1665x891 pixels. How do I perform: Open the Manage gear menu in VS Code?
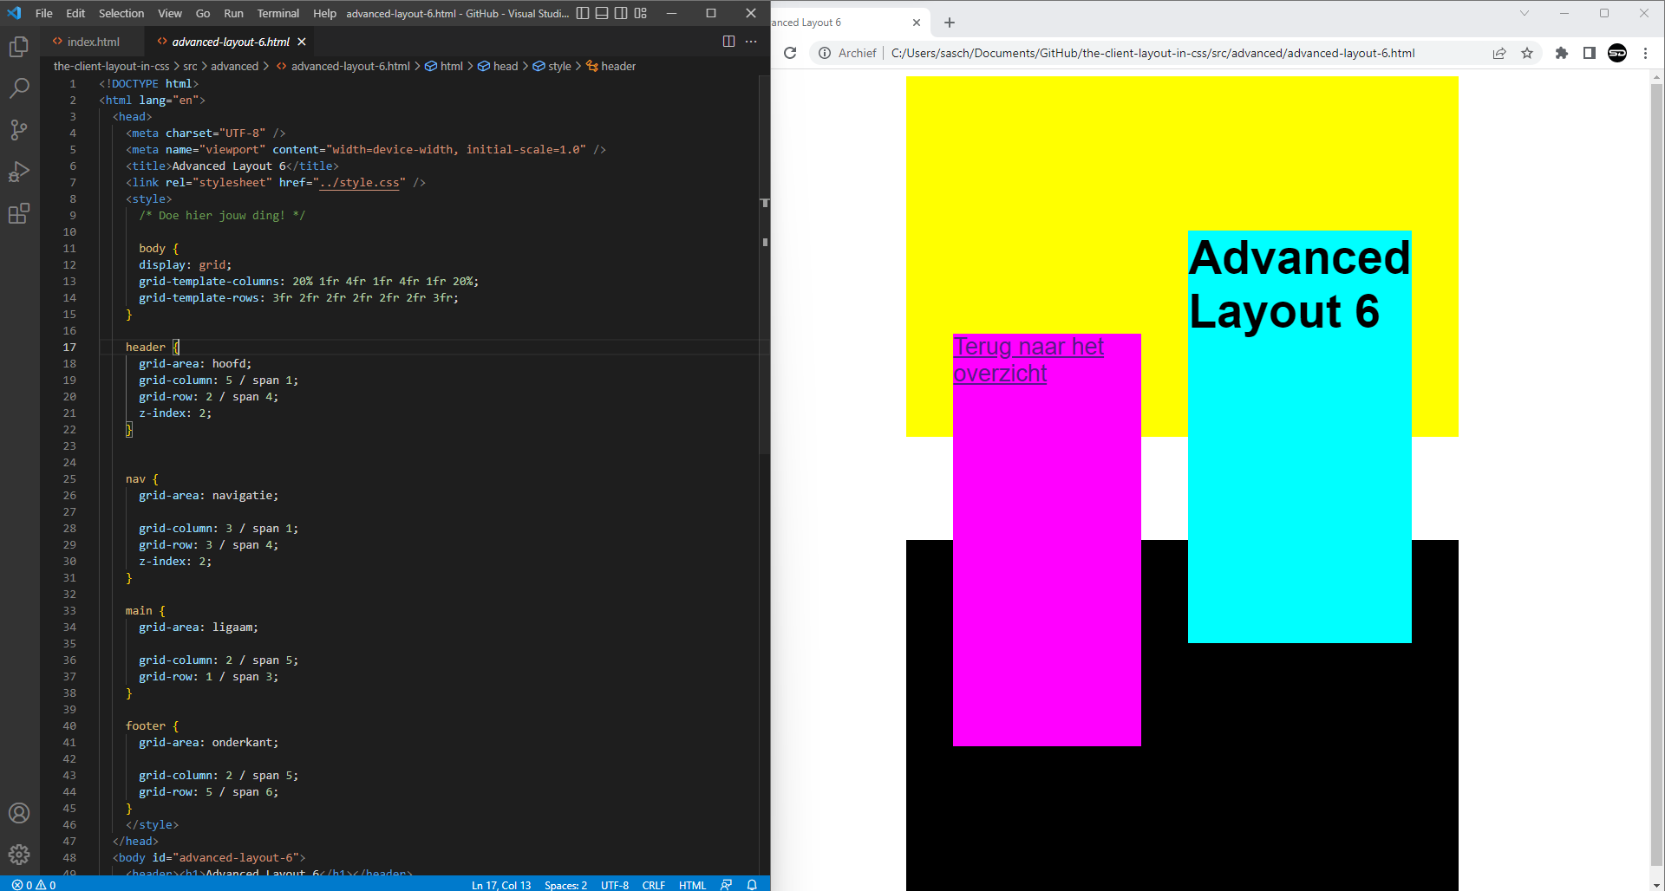[19, 855]
